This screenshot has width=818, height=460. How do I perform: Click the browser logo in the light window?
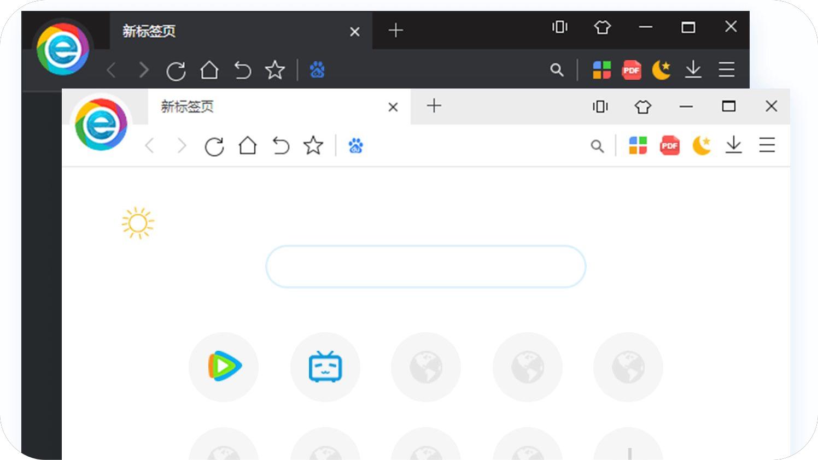pos(101,125)
